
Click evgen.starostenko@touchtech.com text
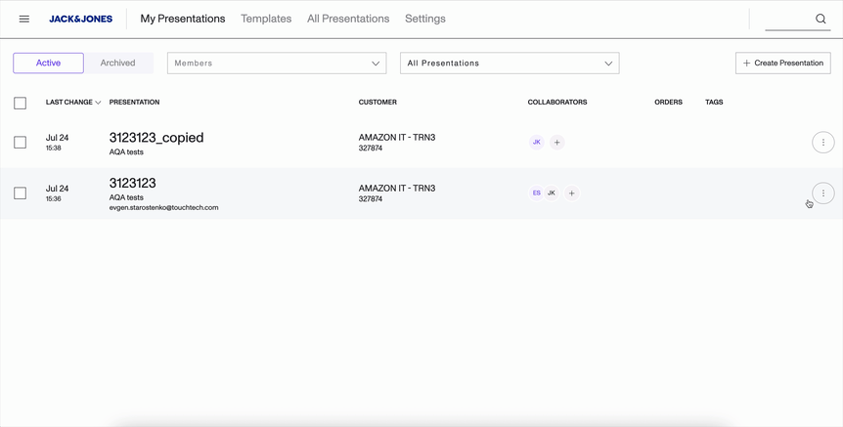164,207
